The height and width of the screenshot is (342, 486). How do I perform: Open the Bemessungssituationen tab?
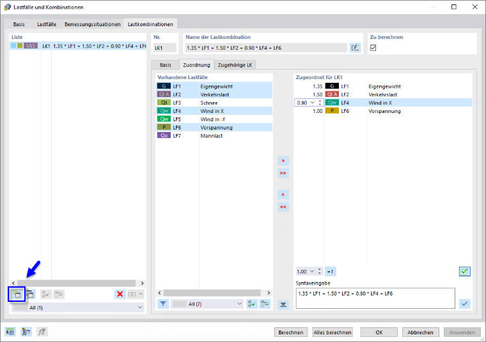click(92, 24)
